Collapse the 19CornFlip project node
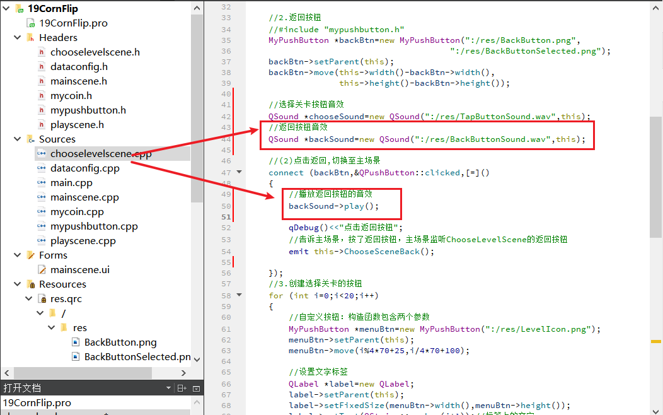Image resolution: width=663 pixels, height=415 pixels. click(x=6, y=8)
